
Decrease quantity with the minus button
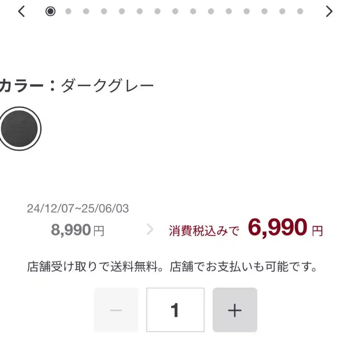click(116, 310)
